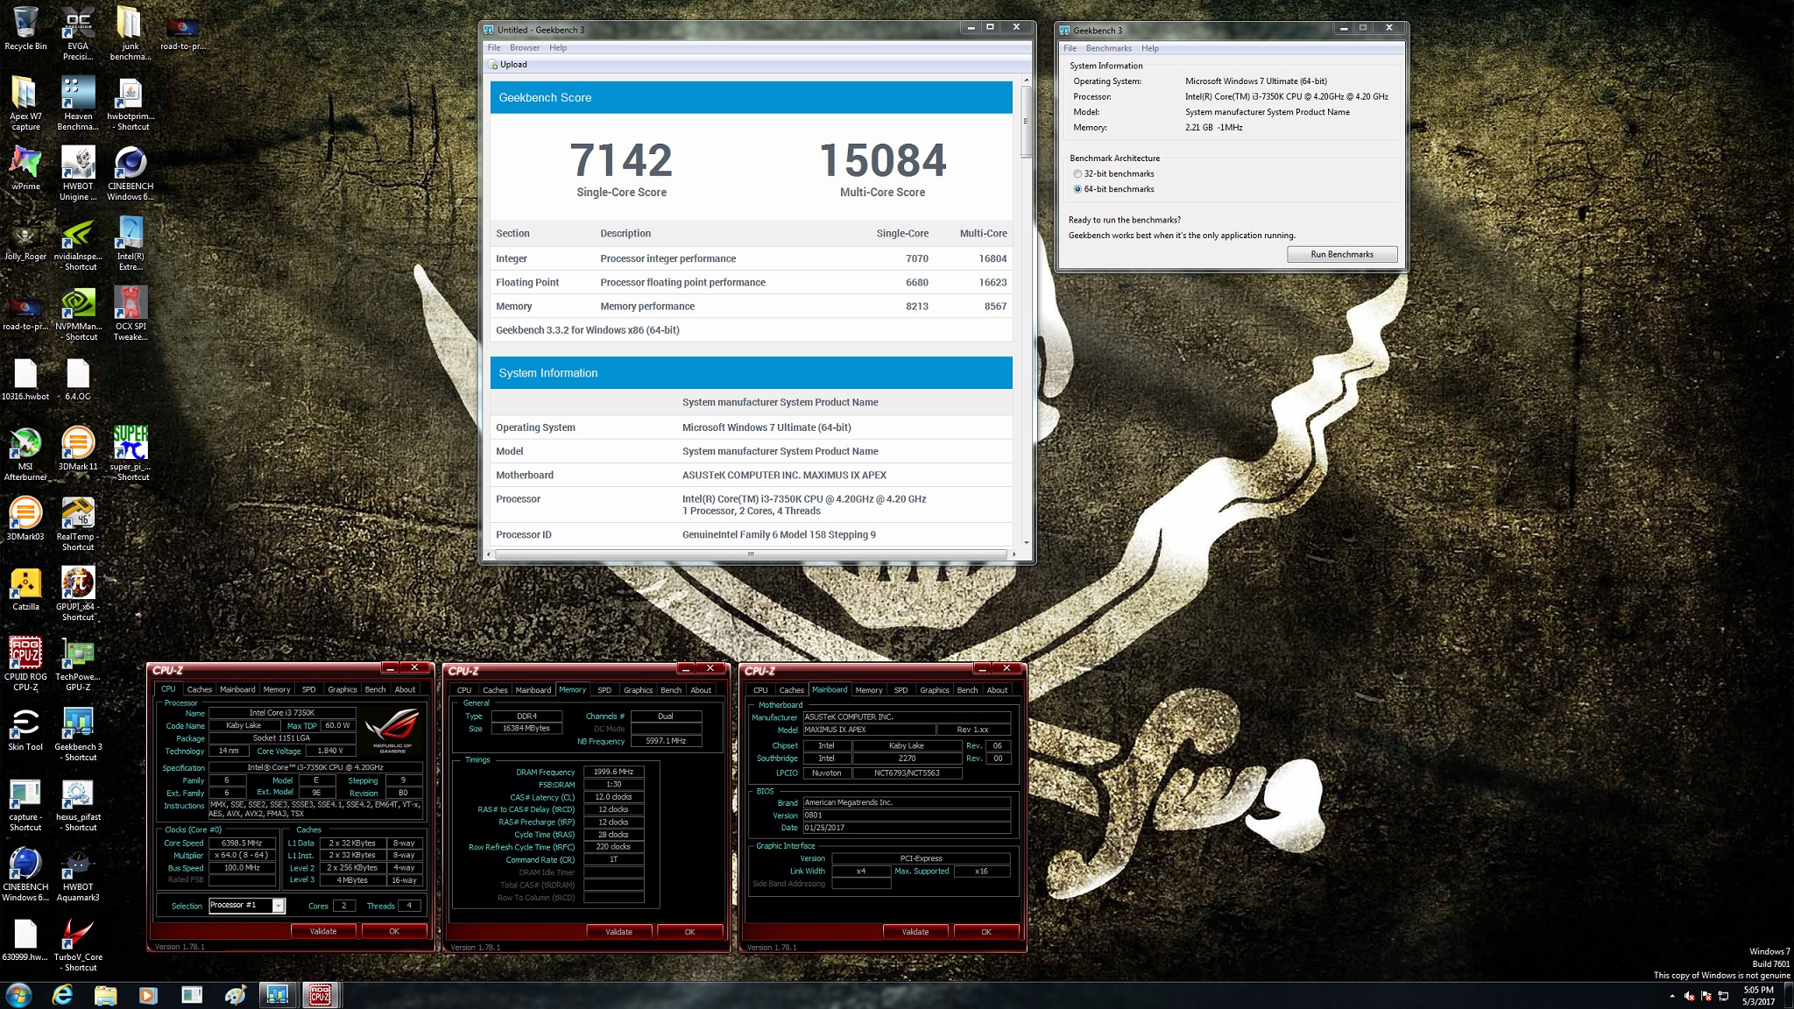Open Help menu in Geekbench 3 window

point(1149,48)
